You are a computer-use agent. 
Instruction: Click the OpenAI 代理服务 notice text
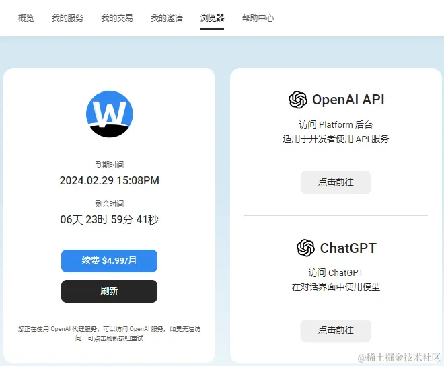(109, 334)
